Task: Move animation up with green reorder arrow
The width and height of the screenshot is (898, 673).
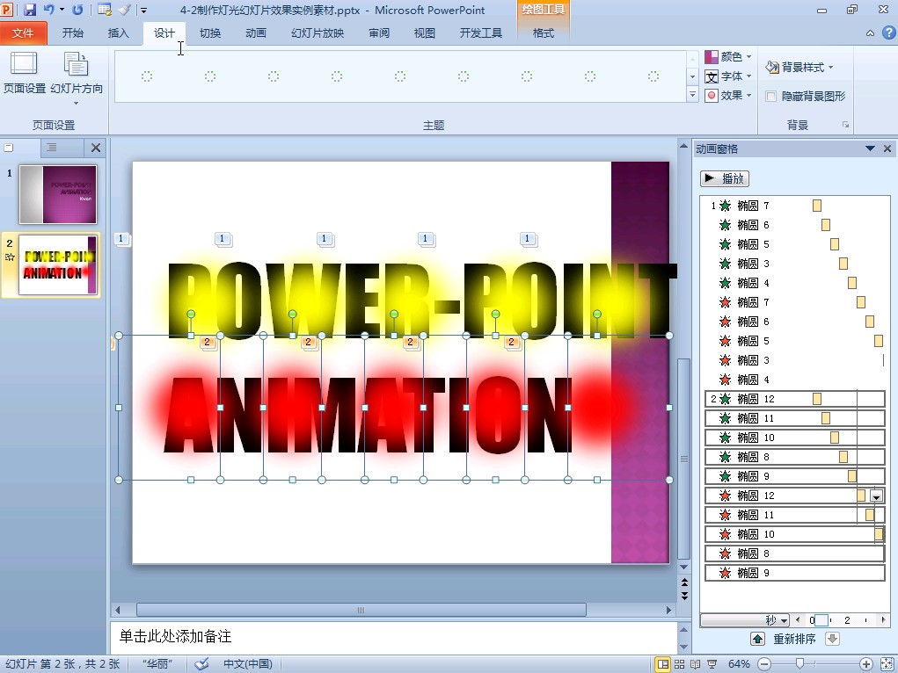Action: pyautogui.click(x=757, y=639)
